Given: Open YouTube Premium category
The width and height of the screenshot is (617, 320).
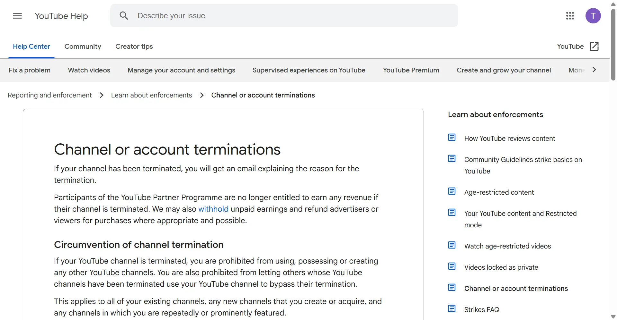Looking at the screenshot, I should click(x=411, y=70).
